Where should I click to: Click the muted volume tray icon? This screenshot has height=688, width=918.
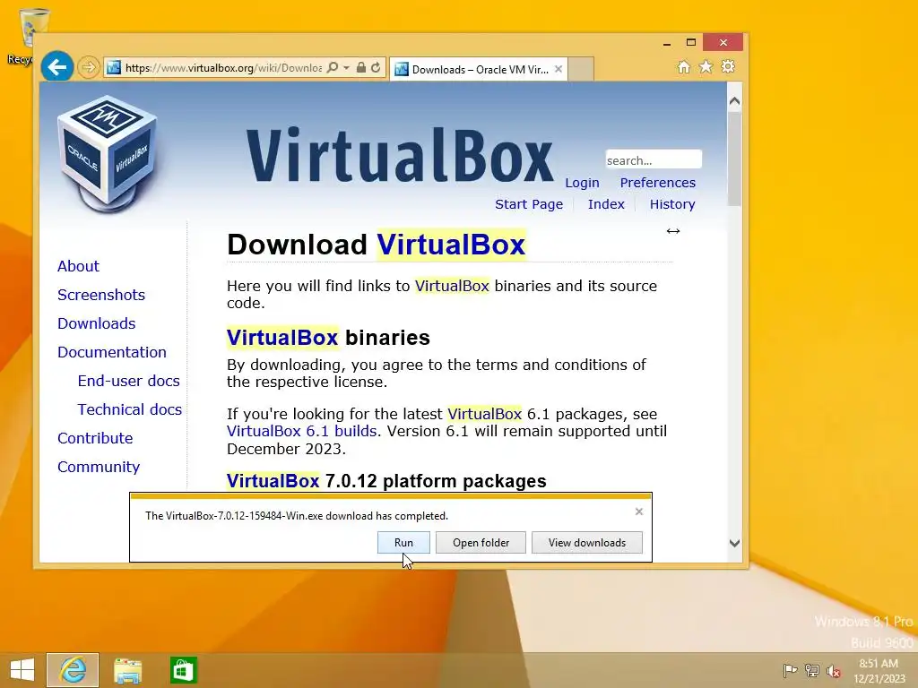pyautogui.click(x=834, y=670)
